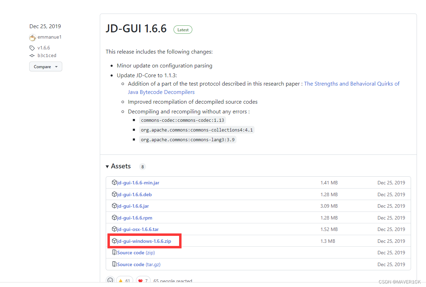Open the smiley reaction picker
The height and width of the screenshot is (287, 426).
coord(110,280)
